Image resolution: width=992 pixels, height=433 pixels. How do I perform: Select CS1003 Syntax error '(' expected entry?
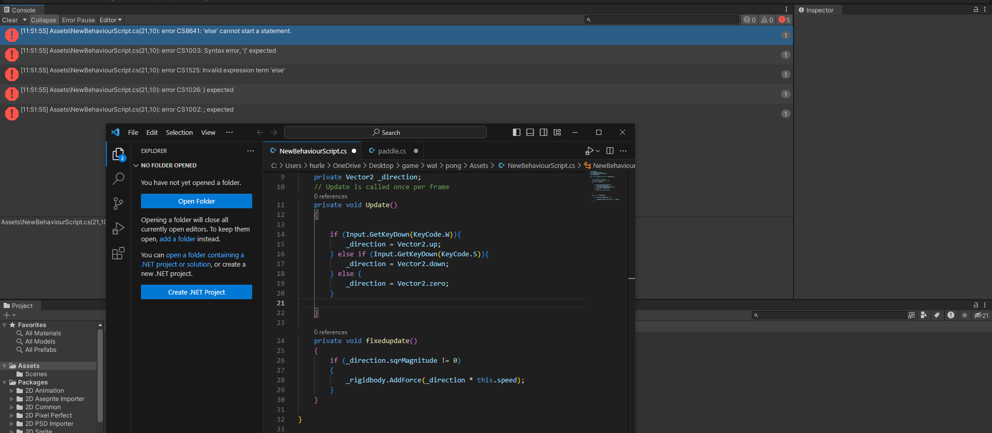[396, 55]
